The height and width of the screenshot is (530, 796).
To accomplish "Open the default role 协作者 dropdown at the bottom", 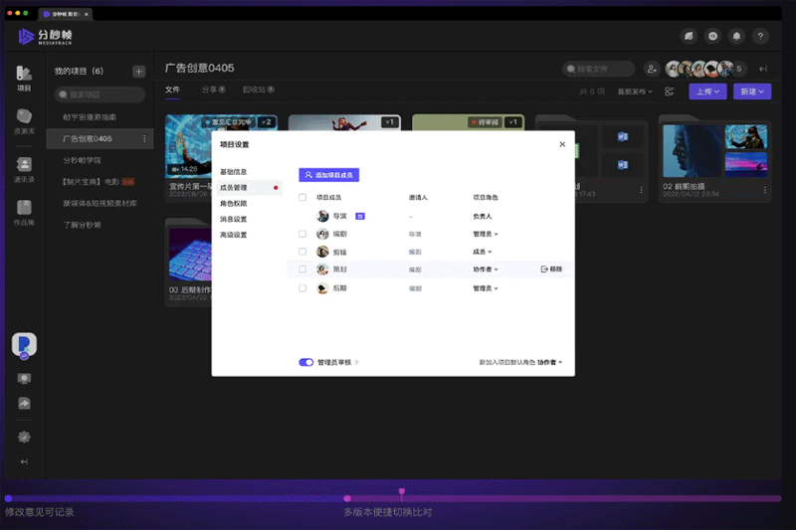I will pos(550,362).
